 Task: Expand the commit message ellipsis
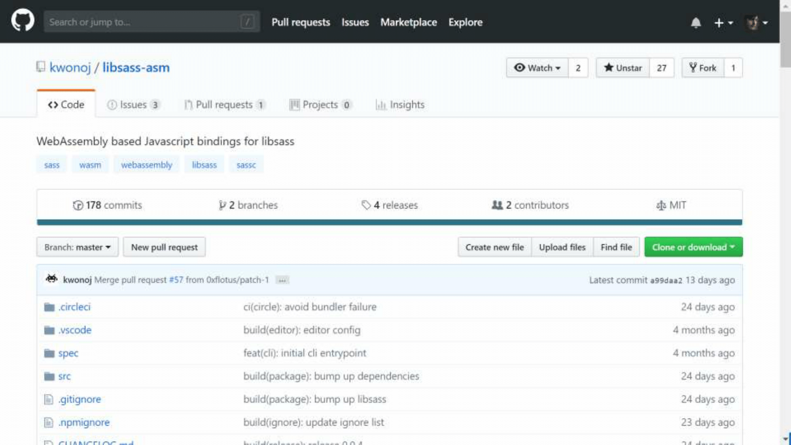click(x=282, y=280)
